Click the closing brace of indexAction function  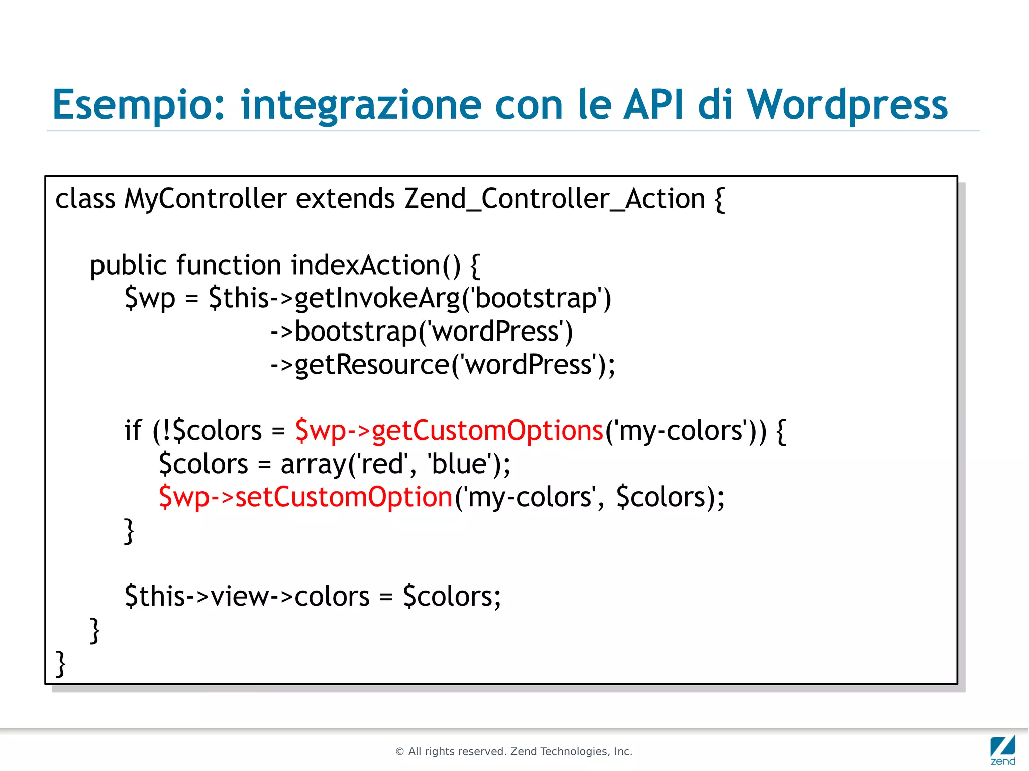(94, 630)
